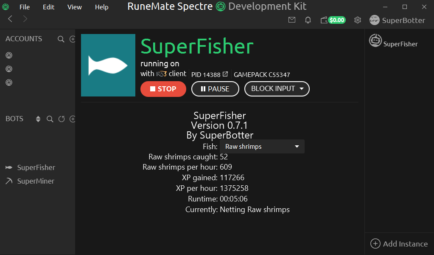Toggle the bots sort order arrows

point(38,119)
